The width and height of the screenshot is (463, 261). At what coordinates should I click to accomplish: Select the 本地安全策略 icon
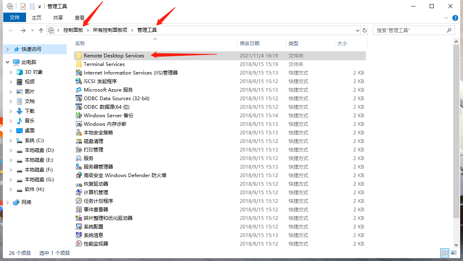[79, 133]
